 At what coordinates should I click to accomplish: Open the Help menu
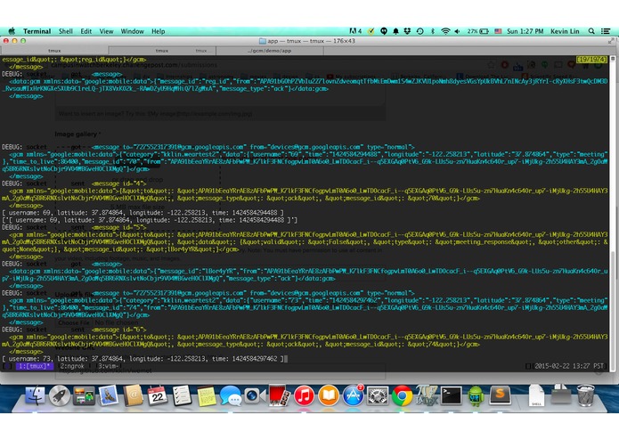158,31
